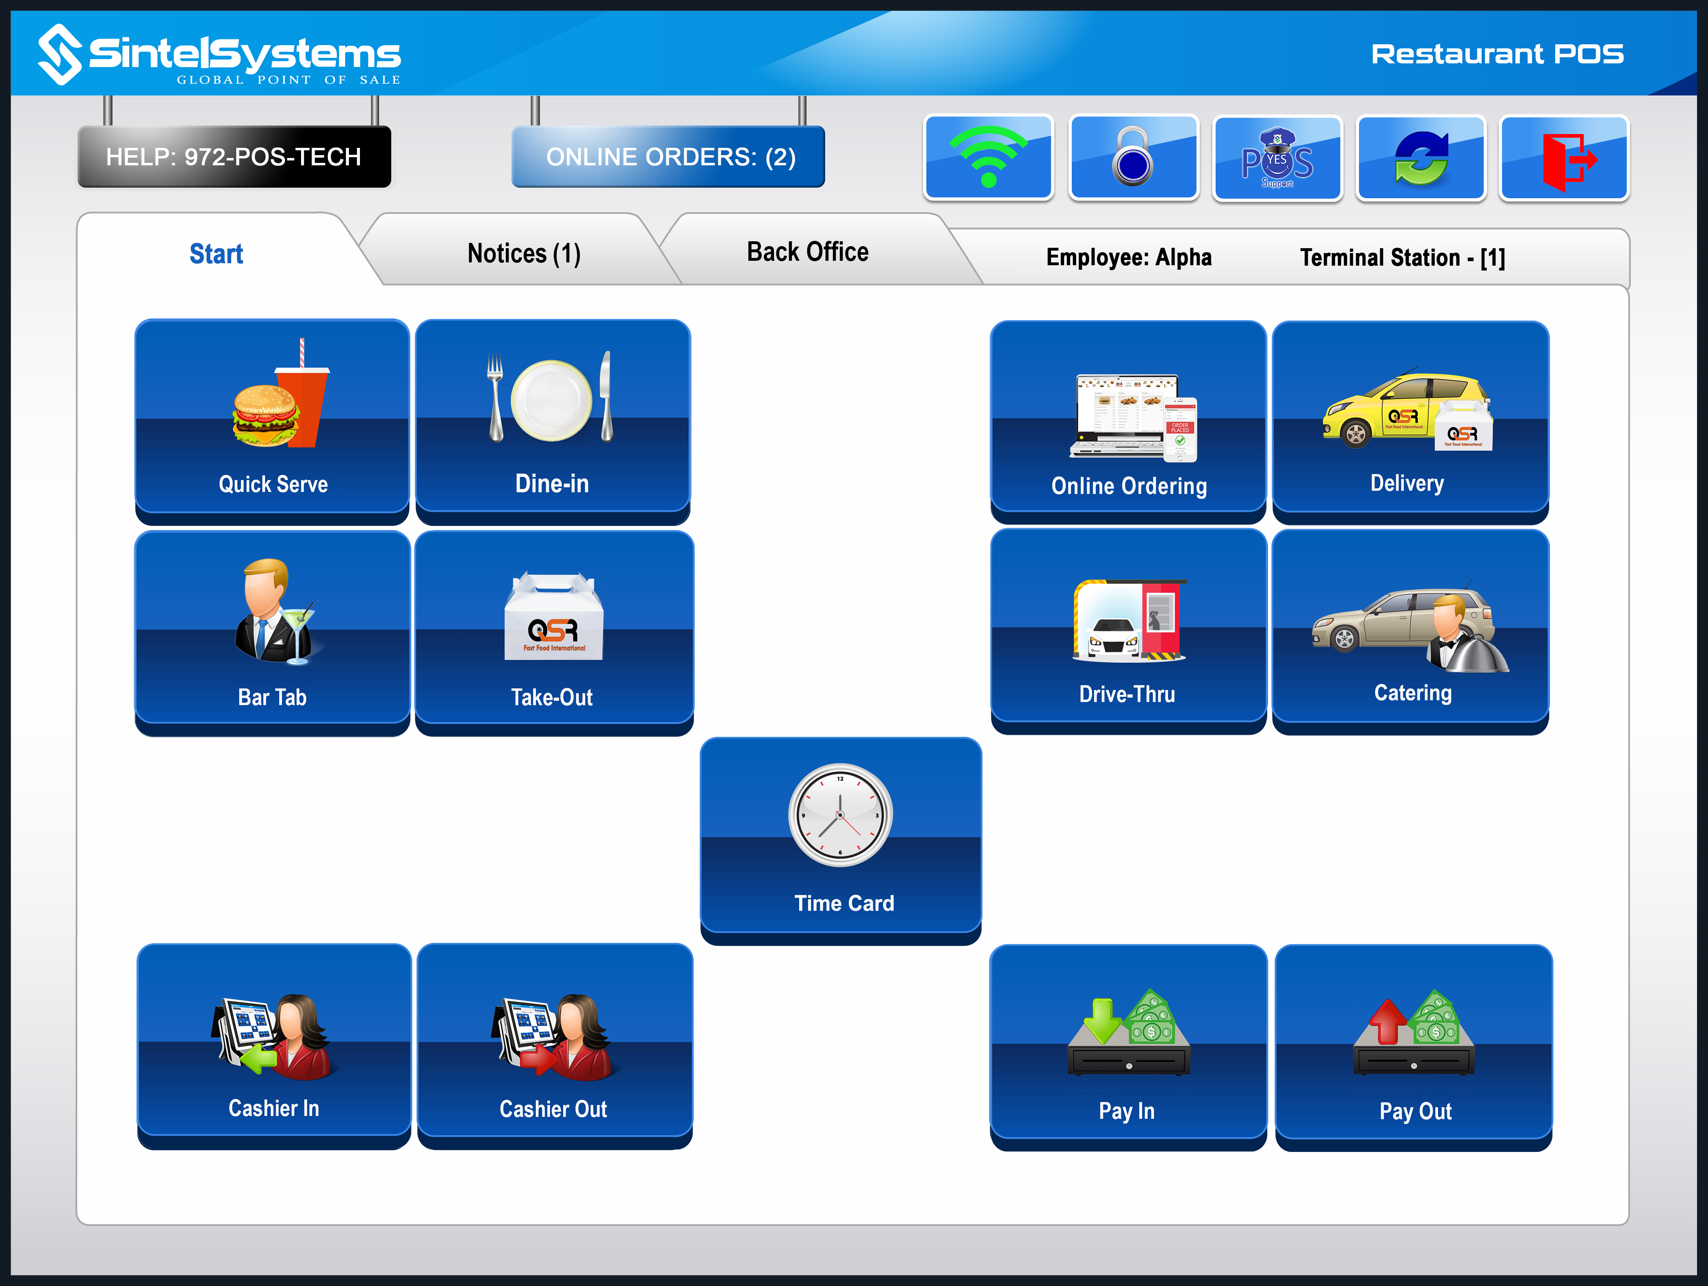Click the HELP: 972-POS-TECH sign
Viewport: 1708px width, 1286px height.
(234, 157)
